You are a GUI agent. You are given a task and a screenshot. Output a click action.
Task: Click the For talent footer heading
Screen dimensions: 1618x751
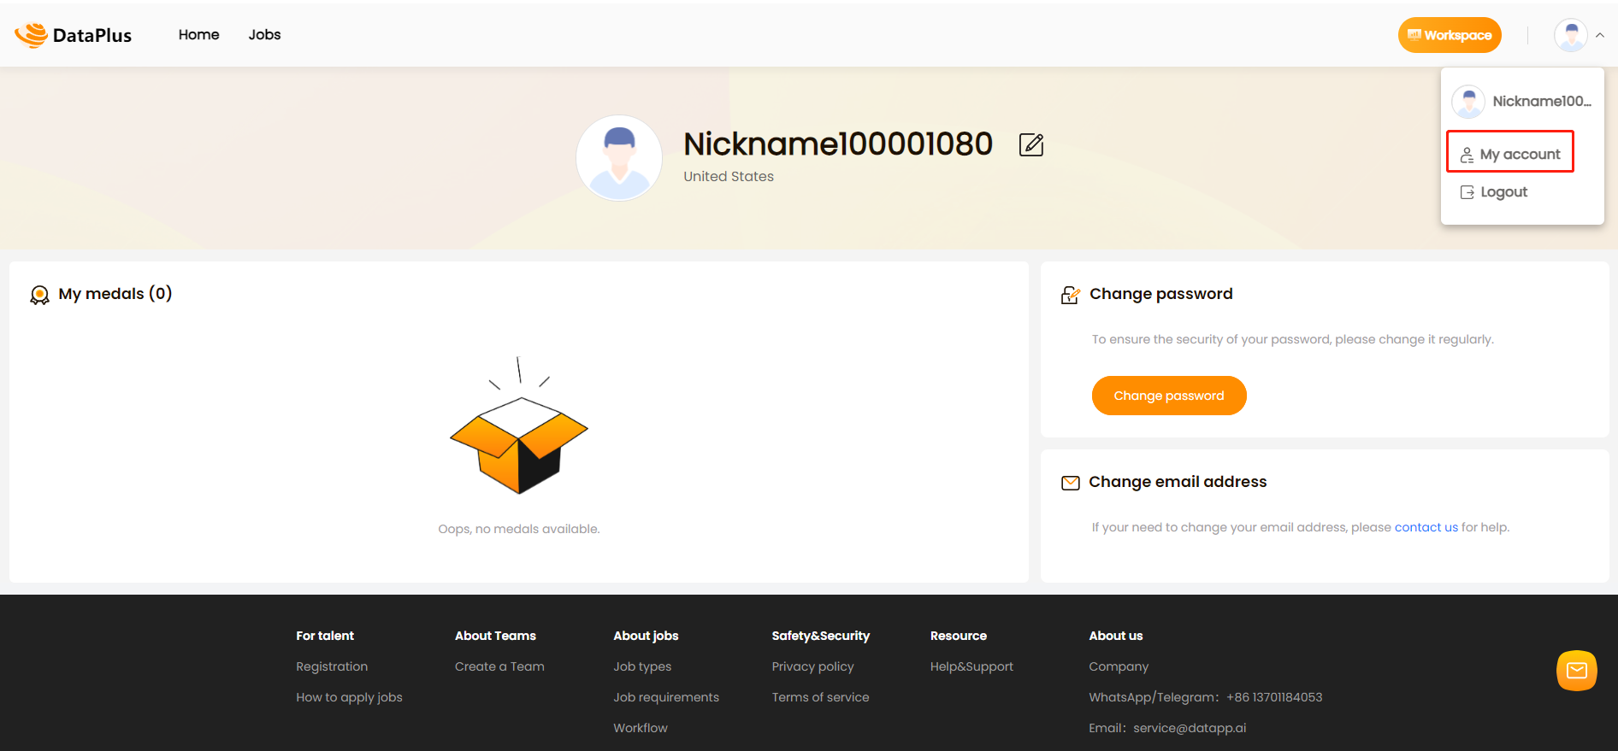click(325, 636)
